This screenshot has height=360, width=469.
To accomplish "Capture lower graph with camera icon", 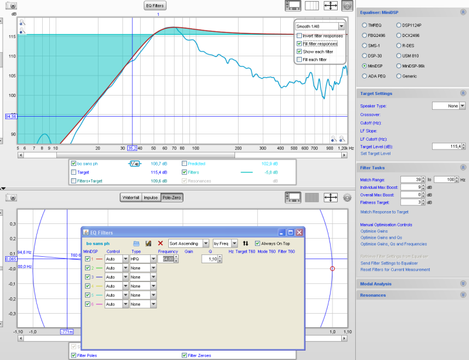I will coord(11,198).
